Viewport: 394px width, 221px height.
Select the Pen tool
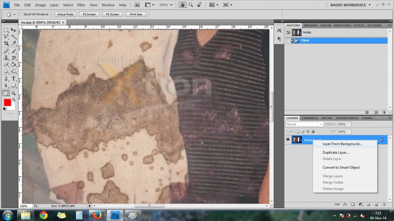[6, 79]
